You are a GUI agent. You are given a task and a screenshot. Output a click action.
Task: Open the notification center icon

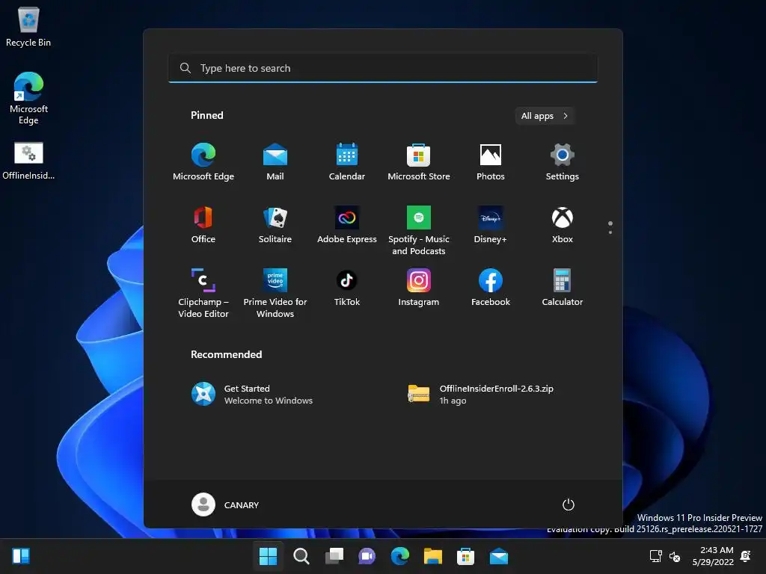pos(746,556)
